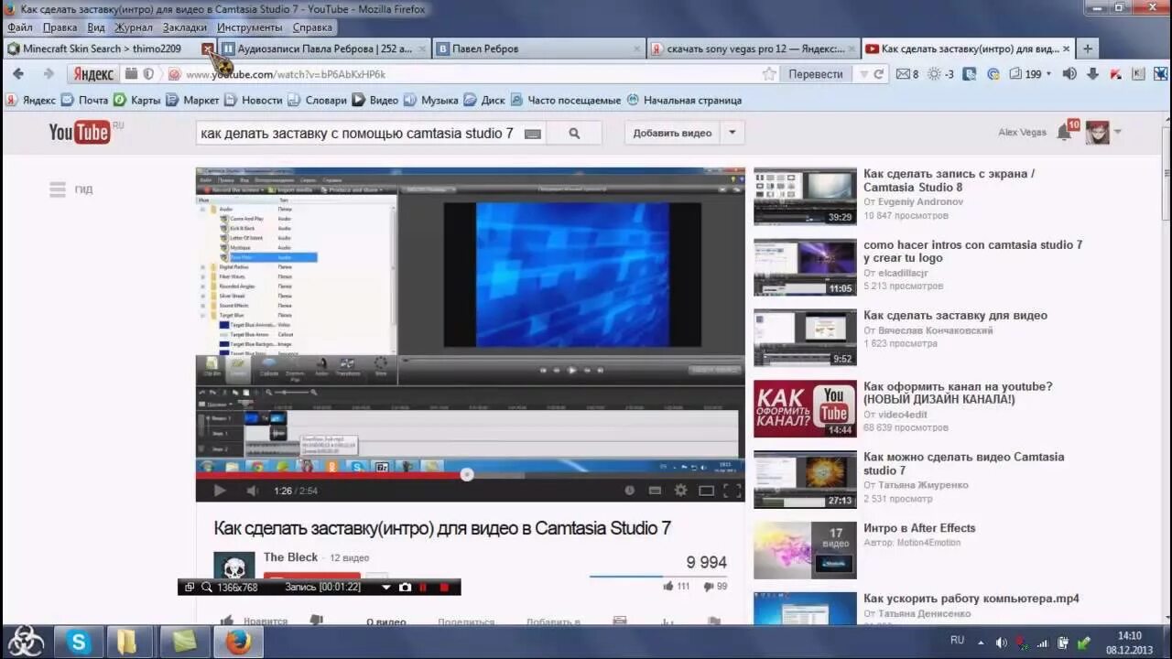1172x659 pixels.
Task: Dislike the video via thumbs down with 99
Action: pos(715,586)
